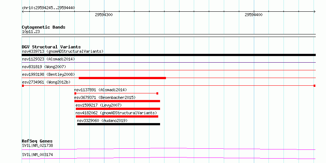Click ruler position label 29594400
This screenshot has height=163, width=326.
click(253, 15)
